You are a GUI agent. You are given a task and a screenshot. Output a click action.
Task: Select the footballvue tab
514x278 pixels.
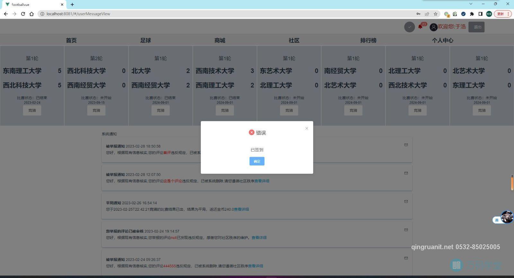pyautogui.click(x=33, y=4)
